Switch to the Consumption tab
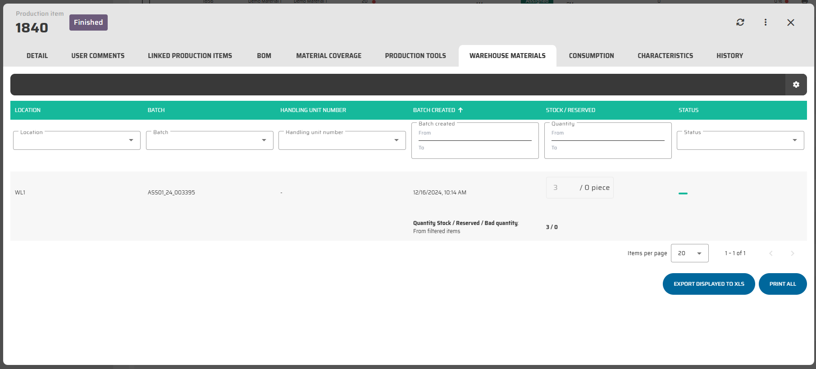 591,56
